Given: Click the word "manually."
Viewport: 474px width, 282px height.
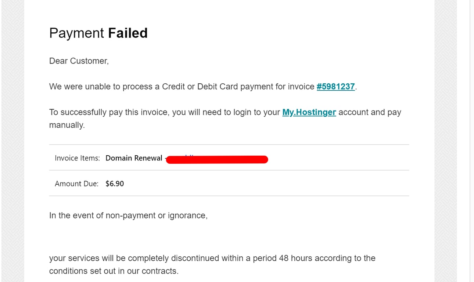Looking at the screenshot, I should pos(67,125).
